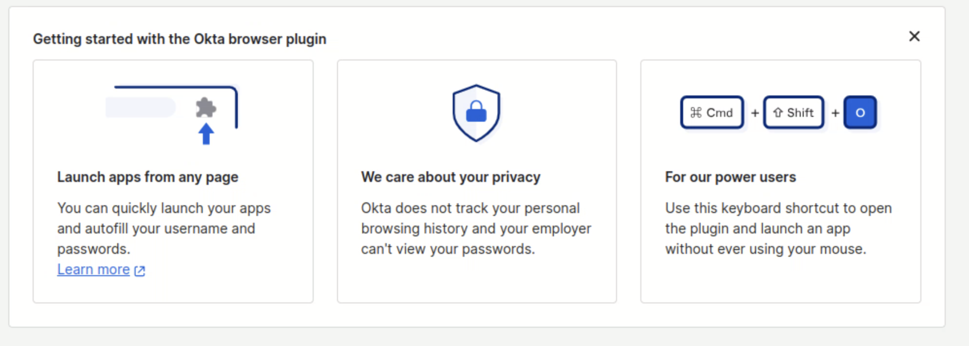Click the Cmd key graphic
Viewport: 969px width, 346px height.
(x=712, y=112)
